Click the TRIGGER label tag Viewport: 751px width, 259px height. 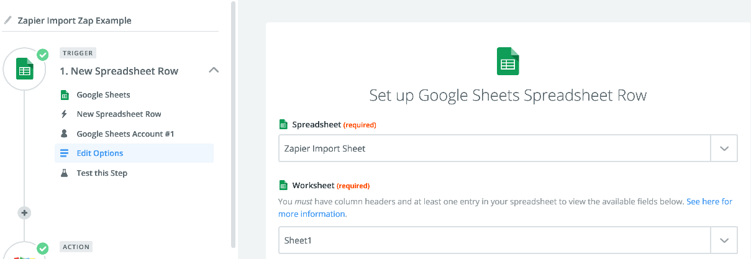pos(78,53)
